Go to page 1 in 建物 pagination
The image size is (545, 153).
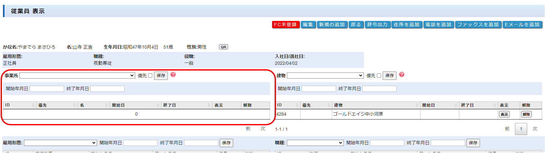click(521, 129)
